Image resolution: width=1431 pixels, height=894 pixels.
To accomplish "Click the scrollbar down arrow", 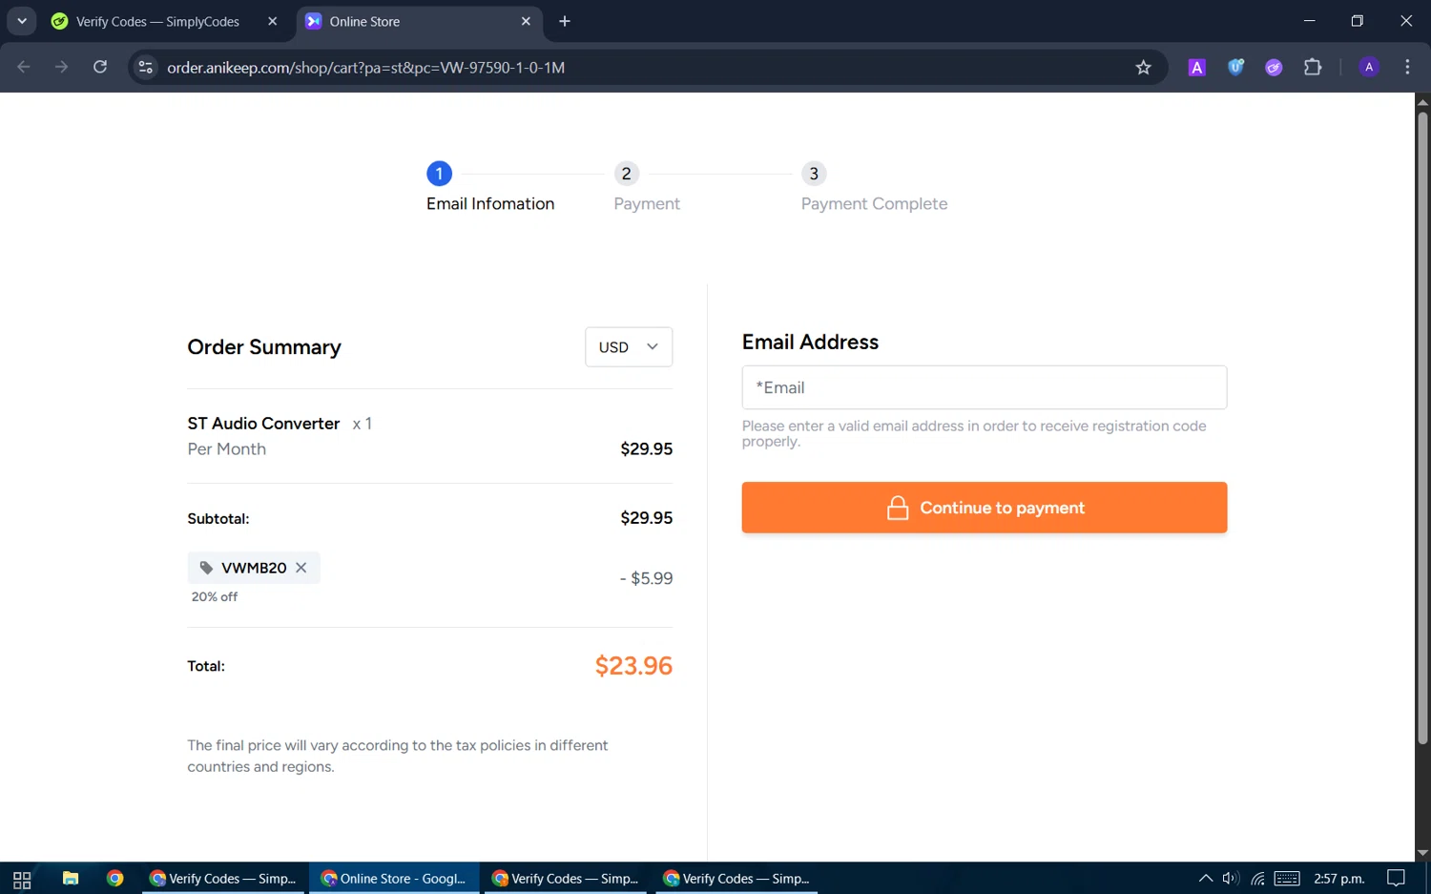I will coord(1422,853).
